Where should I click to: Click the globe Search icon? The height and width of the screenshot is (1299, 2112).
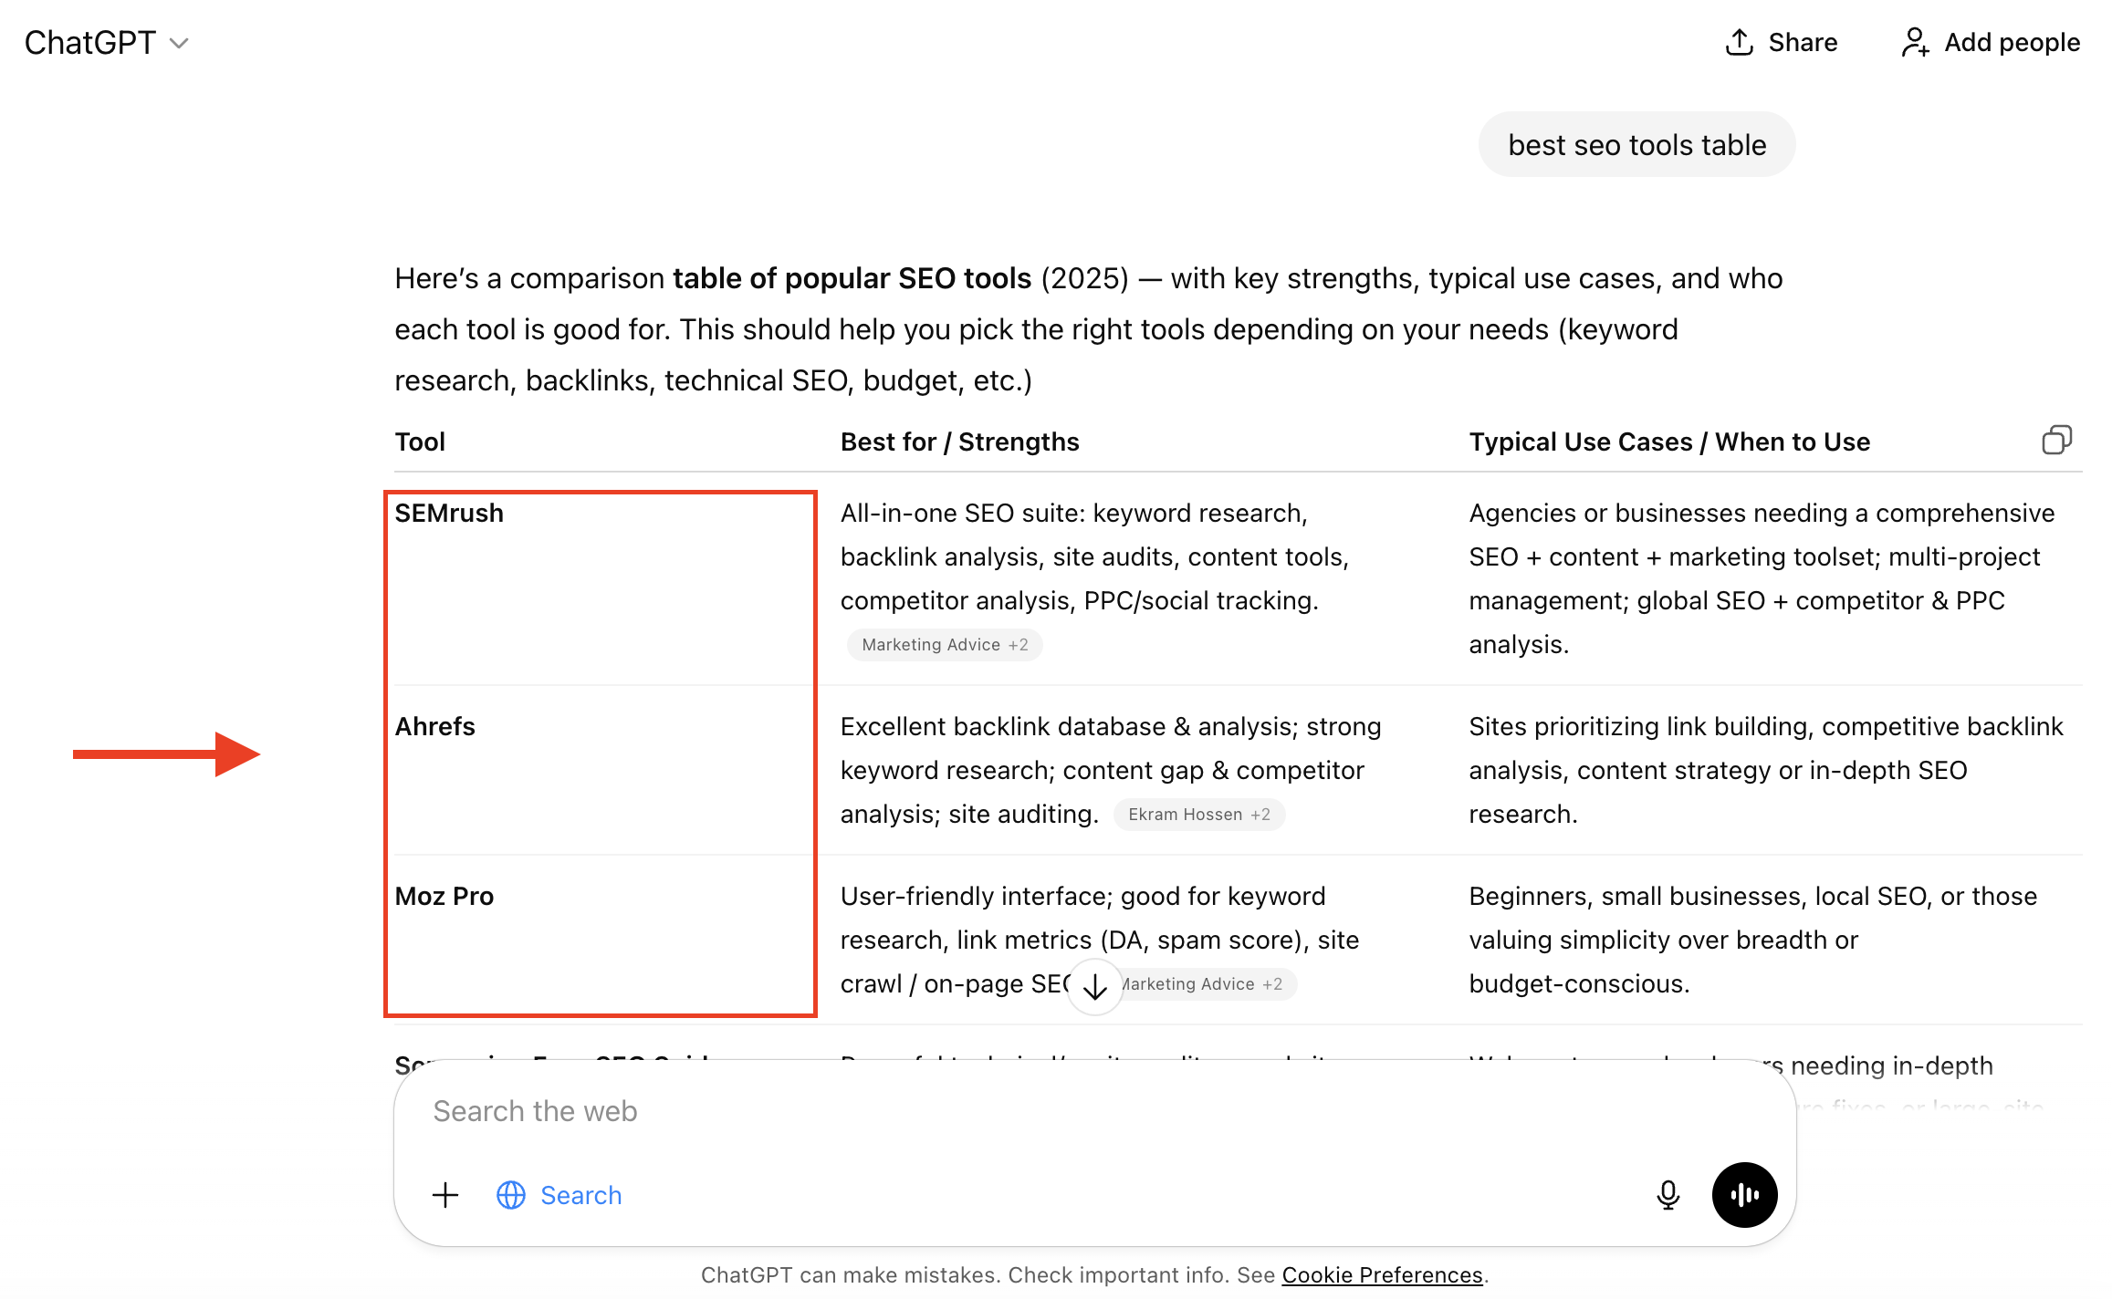(x=511, y=1195)
